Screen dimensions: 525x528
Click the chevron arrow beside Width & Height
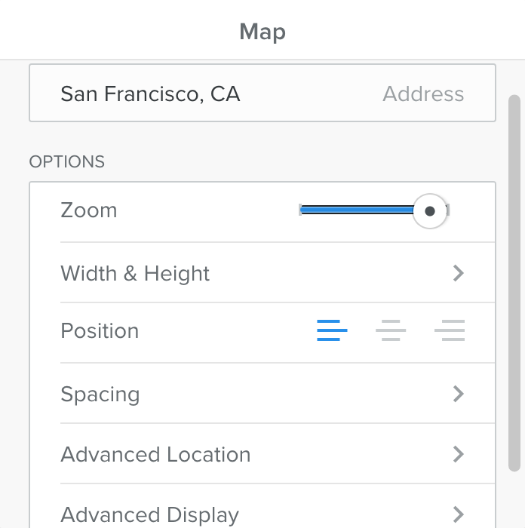(458, 273)
